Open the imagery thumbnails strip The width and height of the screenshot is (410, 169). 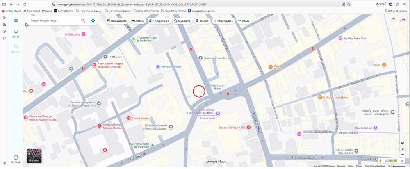tap(391, 161)
